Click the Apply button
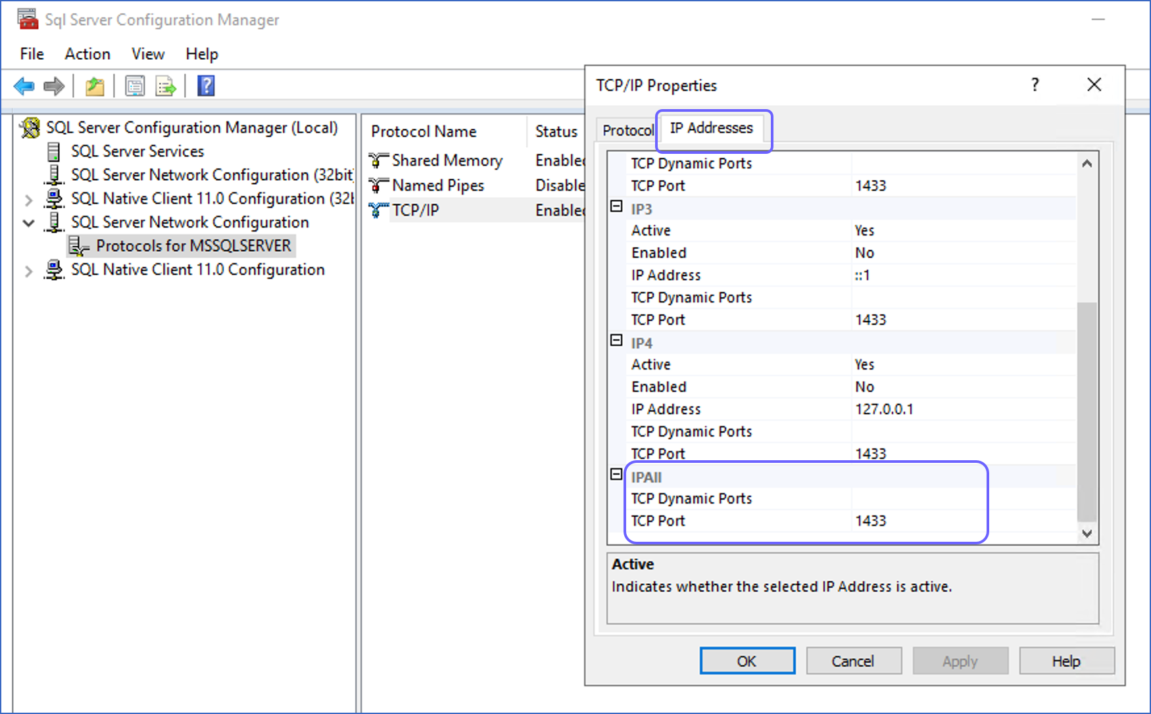1151x714 pixels. (x=960, y=661)
